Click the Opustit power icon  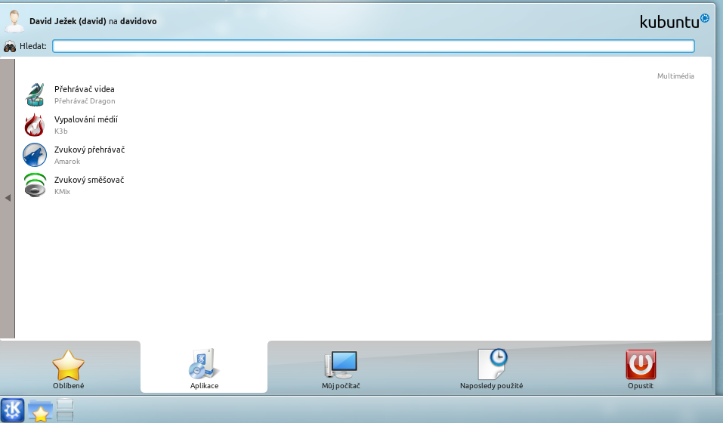641,364
